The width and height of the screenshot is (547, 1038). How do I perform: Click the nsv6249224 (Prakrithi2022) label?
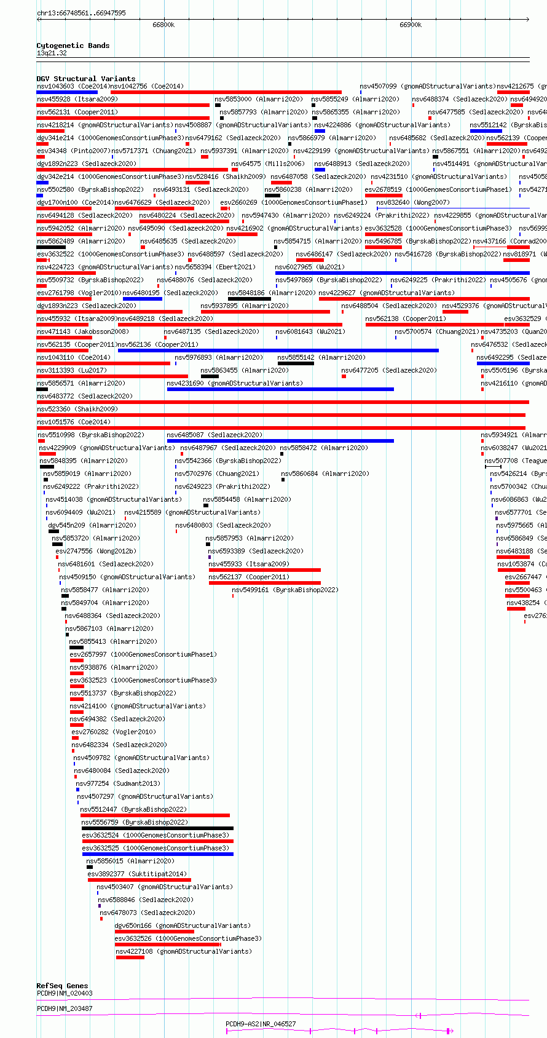tap(382, 216)
